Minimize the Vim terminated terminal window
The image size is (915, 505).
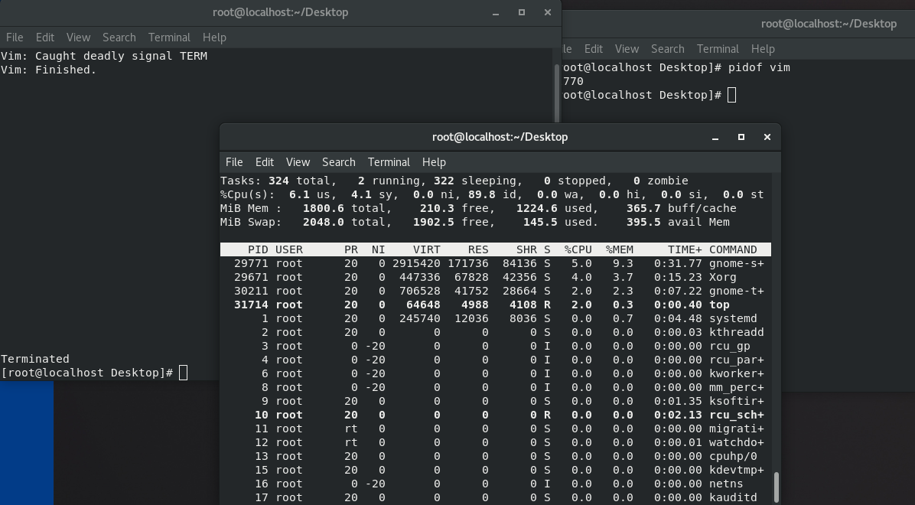496,12
